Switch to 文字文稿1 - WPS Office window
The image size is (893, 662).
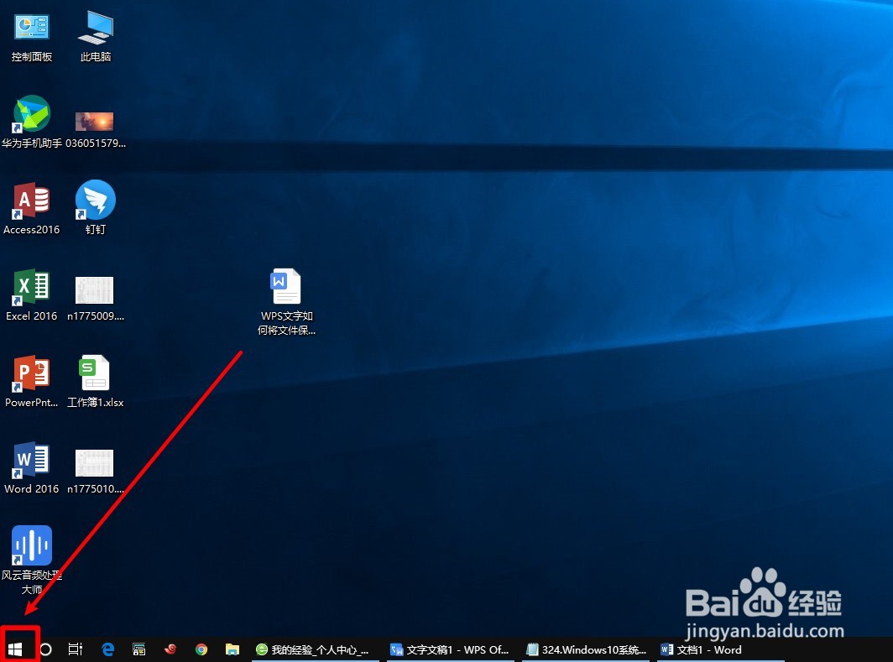tap(451, 649)
